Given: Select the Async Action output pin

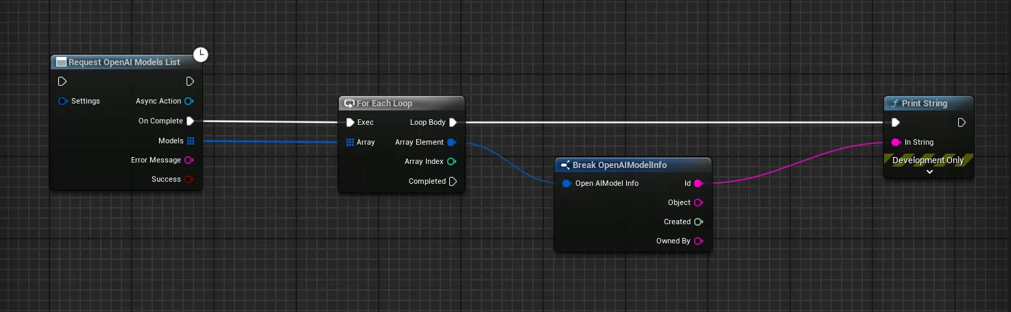Looking at the screenshot, I should pyautogui.click(x=190, y=101).
